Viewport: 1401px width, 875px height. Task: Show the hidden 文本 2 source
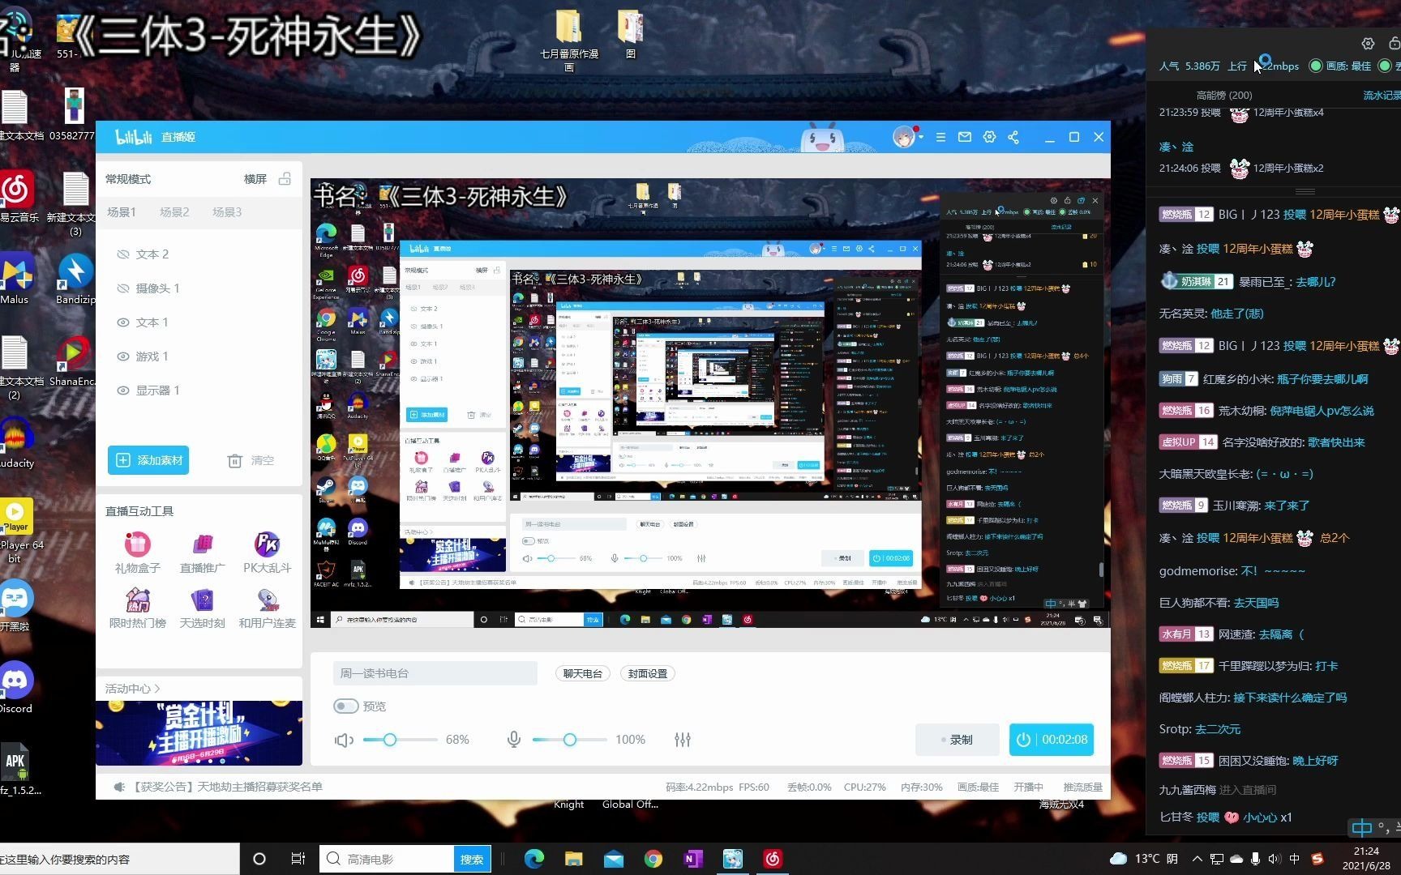(123, 254)
